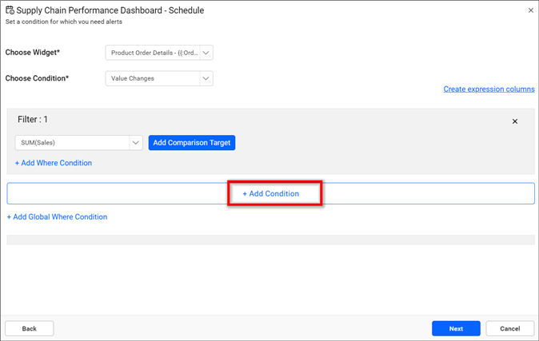Viewport: 539px width, 341px height.
Task: Open Create expression columns link
Action: tap(489, 89)
